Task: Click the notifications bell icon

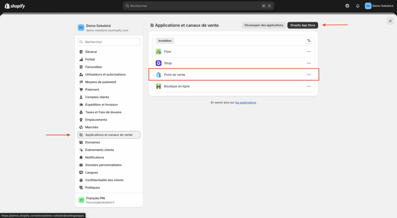Action: point(357,6)
